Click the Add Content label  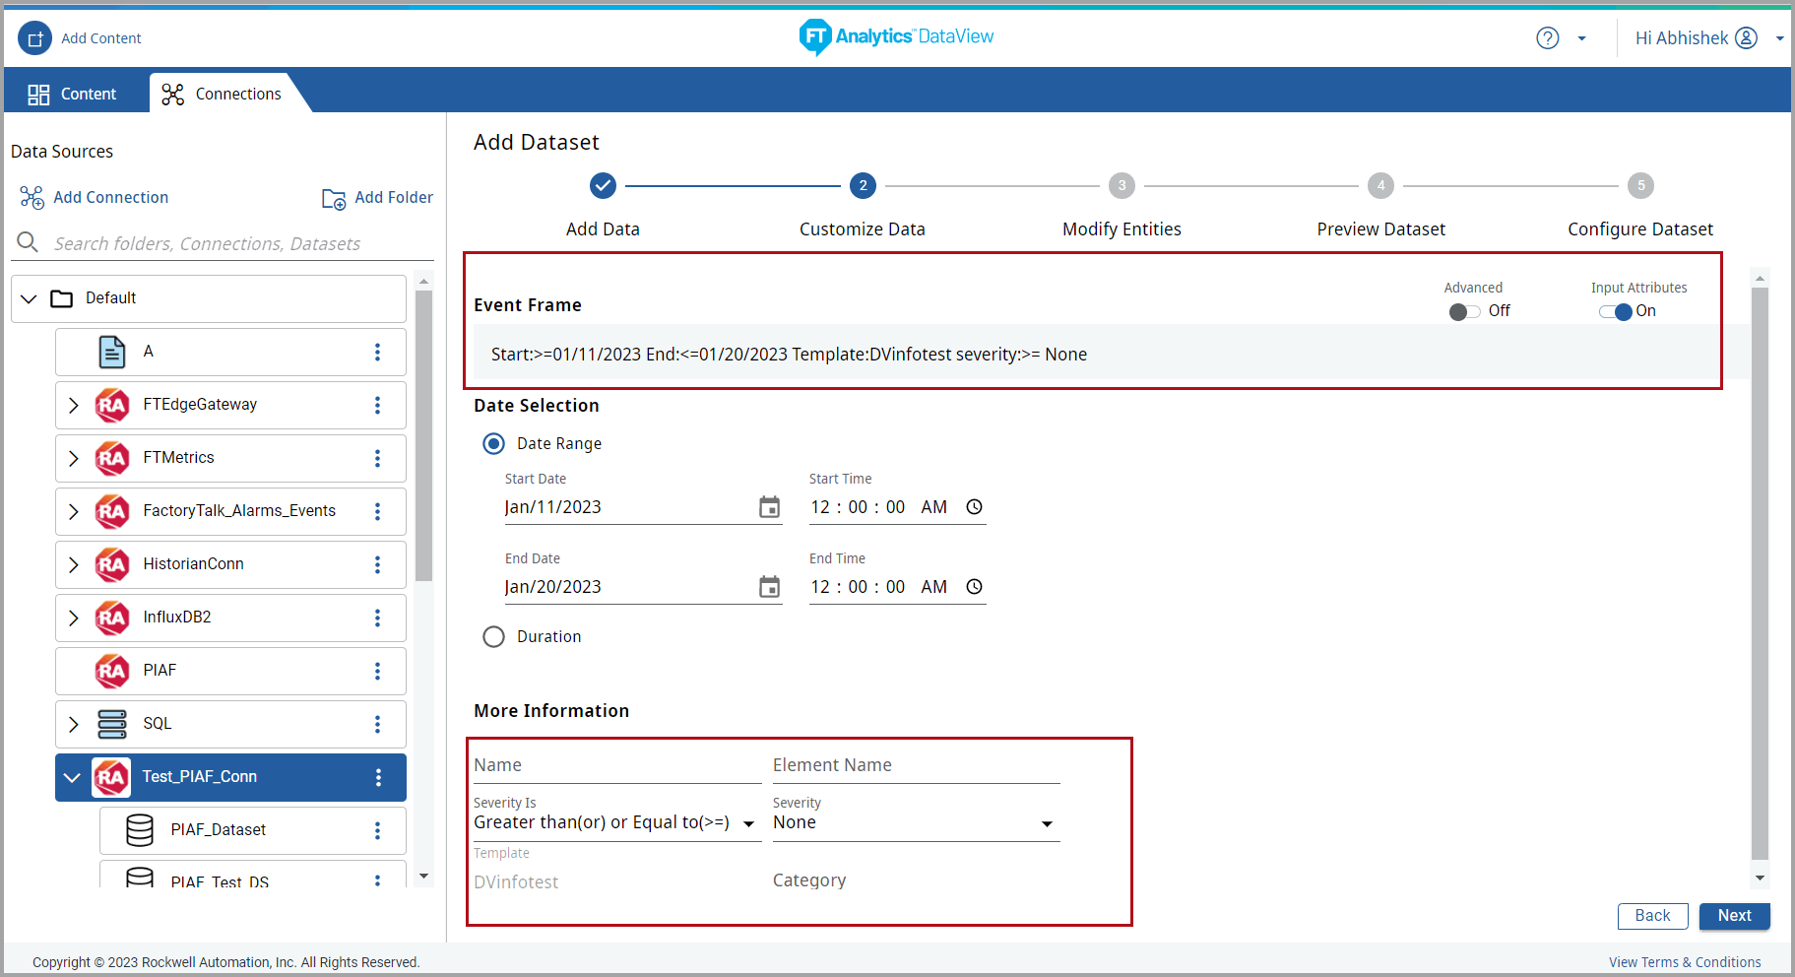(x=101, y=38)
